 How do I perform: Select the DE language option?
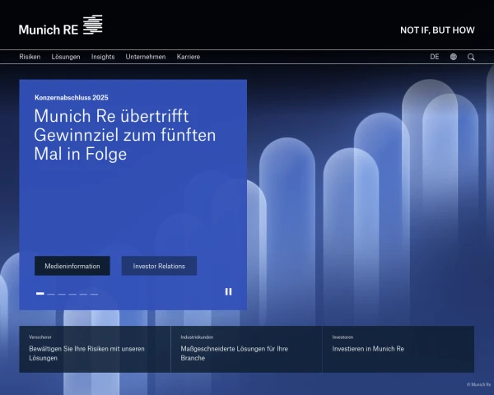434,57
